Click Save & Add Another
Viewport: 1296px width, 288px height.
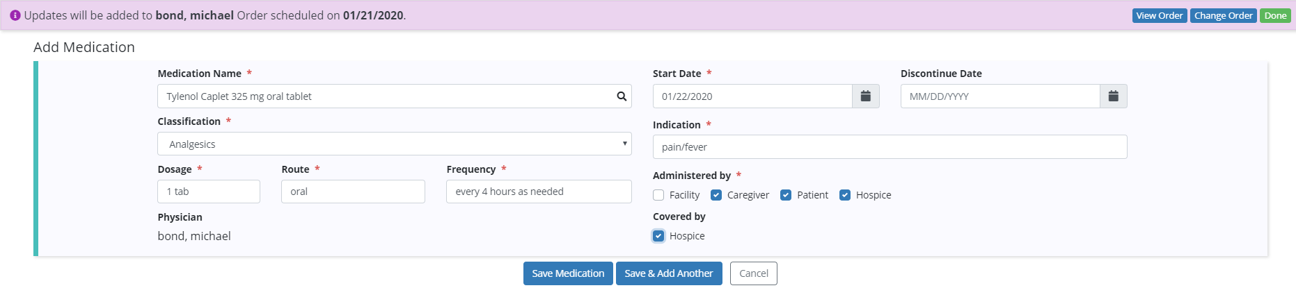pyautogui.click(x=668, y=273)
